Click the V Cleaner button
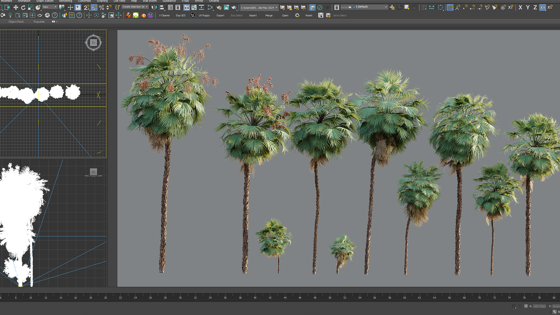Image resolution: width=560 pixels, height=315 pixels. pyautogui.click(x=164, y=15)
